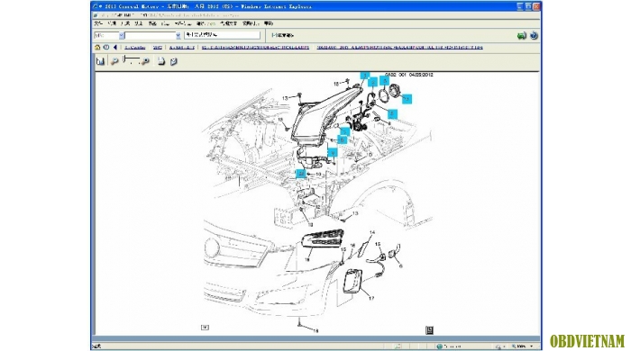Click callout number 10 in the diagram
The image size is (631, 351).
318,175
